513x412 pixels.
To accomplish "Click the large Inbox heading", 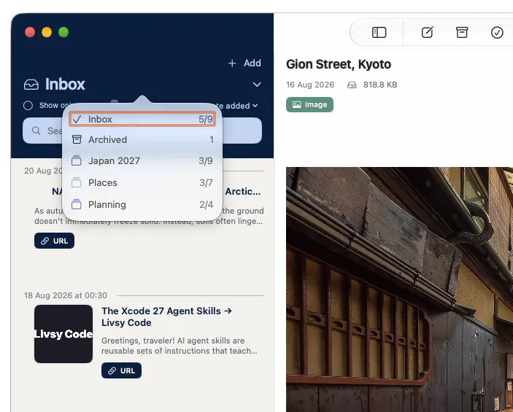I will point(65,85).
